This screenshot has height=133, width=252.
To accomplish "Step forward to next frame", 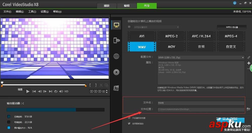I will [45, 91].
